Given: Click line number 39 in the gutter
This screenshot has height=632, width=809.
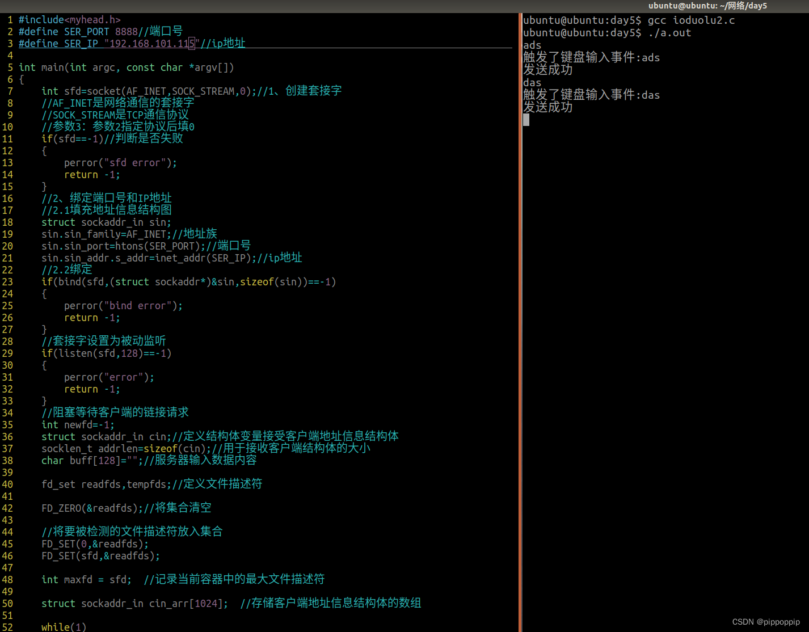Looking at the screenshot, I should pyautogui.click(x=7, y=473).
